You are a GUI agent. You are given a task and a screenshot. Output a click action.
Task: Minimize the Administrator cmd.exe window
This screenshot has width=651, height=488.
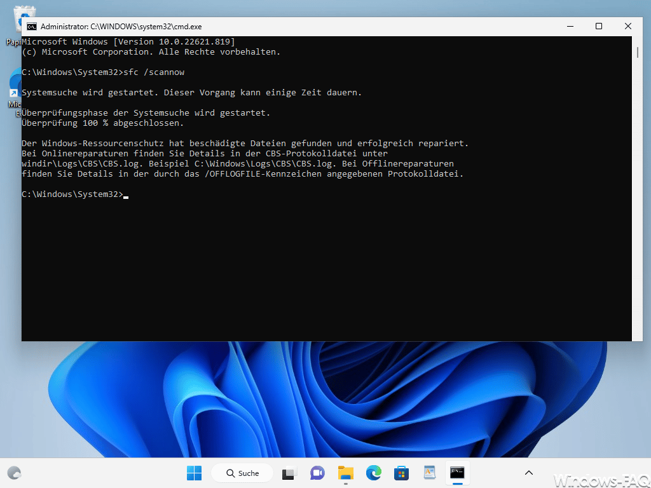tap(570, 26)
